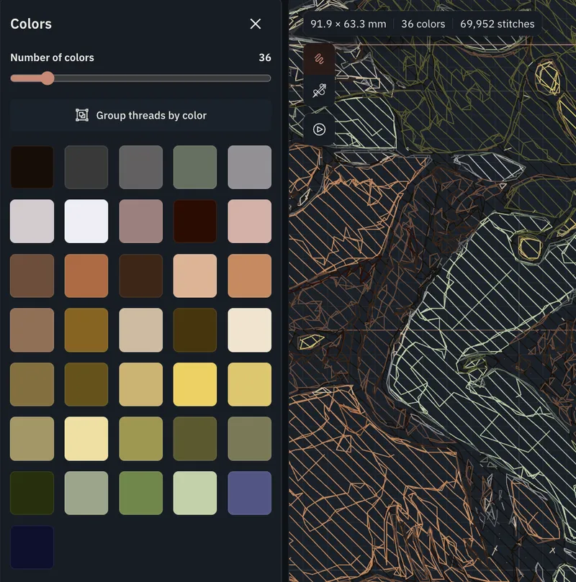Viewport: 576px width, 582px height.
Task: Select the khaki brown swatch in fifth row
Action: 32,384
